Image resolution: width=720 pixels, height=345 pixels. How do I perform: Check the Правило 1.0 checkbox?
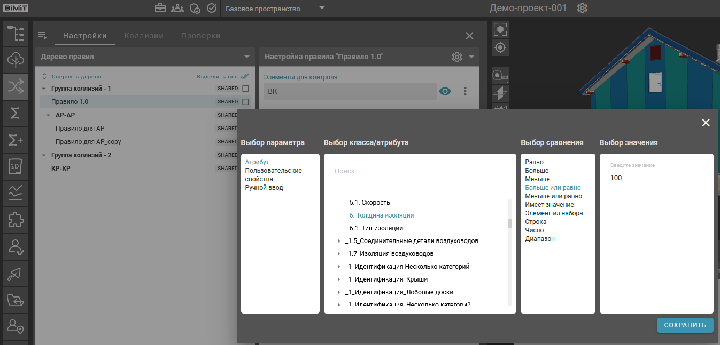pyautogui.click(x=246, y=102)
